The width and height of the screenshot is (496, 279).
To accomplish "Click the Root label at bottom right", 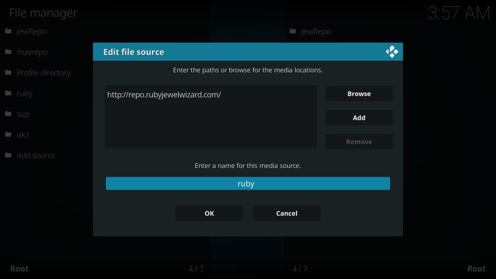I will coord(476,269).
